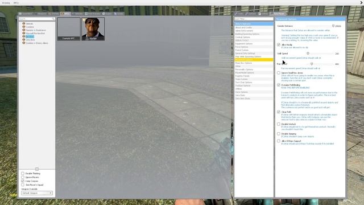The image size is (364, 205).
Task: Click the arrow icon at top-right corner
Action: click(x=361, y=2)
